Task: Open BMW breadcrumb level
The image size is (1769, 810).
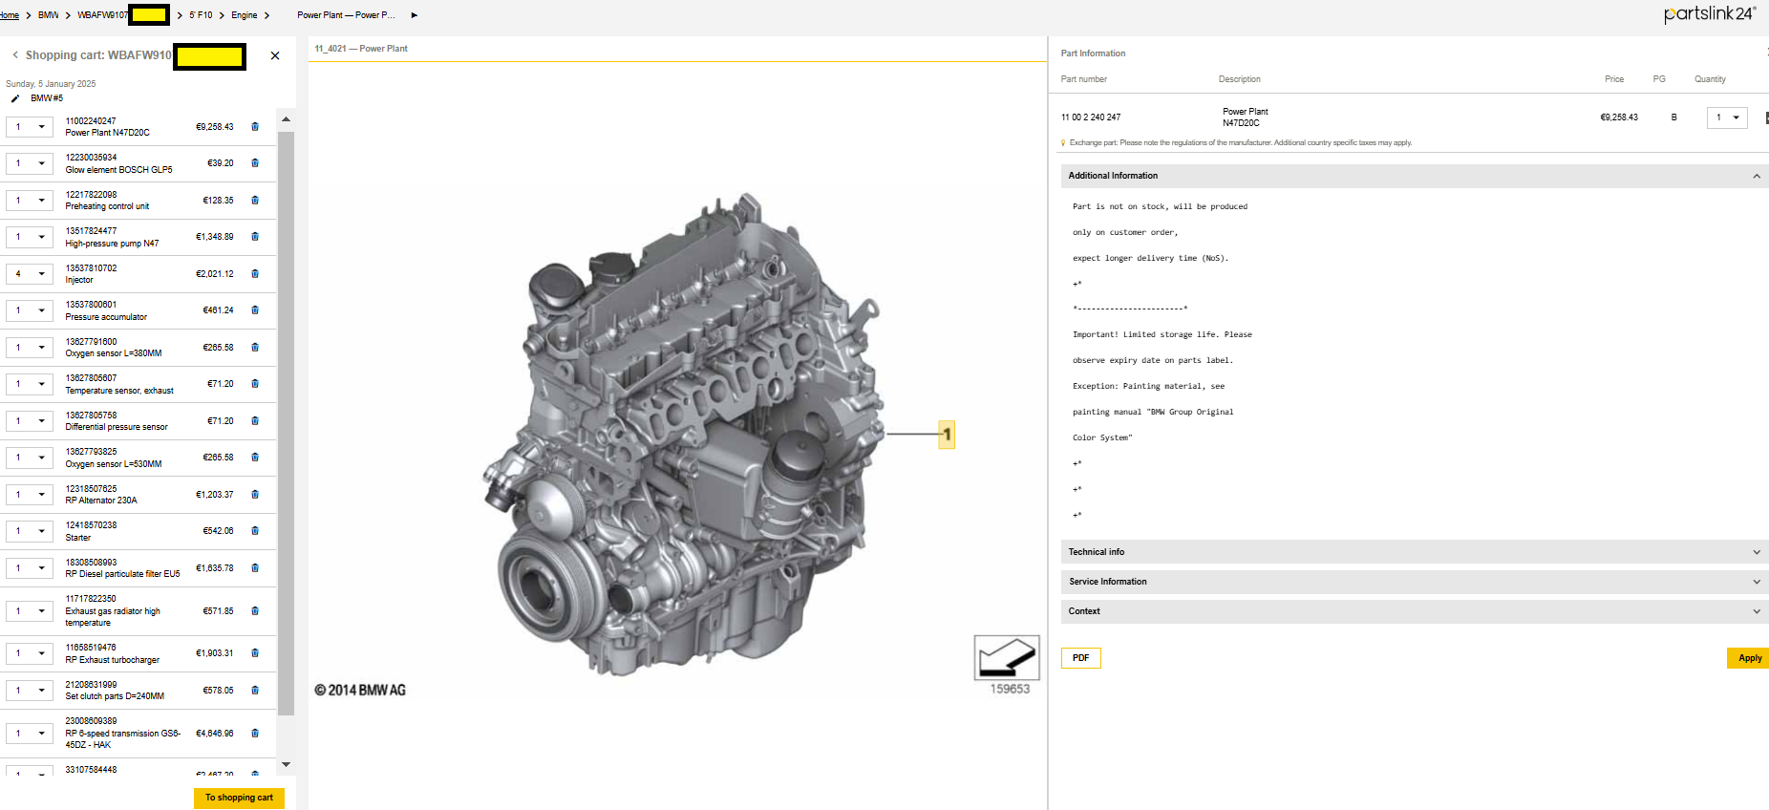Action: point(49,15)
